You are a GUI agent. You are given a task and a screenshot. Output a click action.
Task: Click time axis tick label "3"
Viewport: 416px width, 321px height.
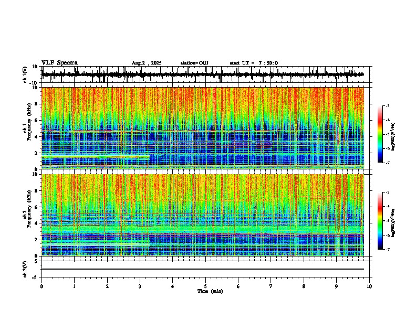coord(140,286)
